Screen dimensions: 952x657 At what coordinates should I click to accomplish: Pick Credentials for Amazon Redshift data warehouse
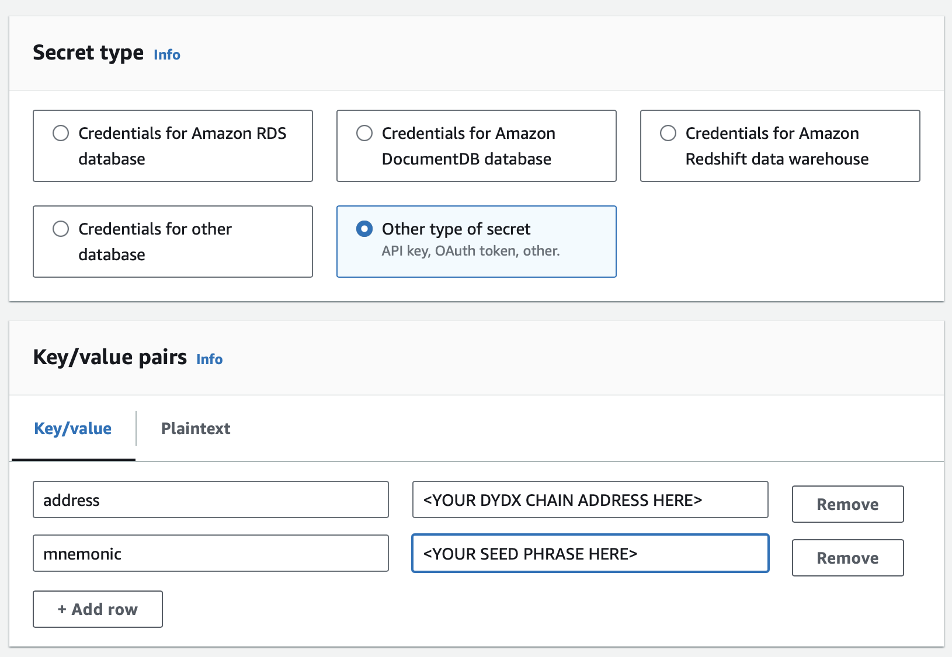[668, 134]
